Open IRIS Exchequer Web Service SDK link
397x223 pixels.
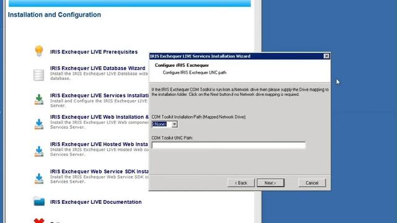point(99,172)
